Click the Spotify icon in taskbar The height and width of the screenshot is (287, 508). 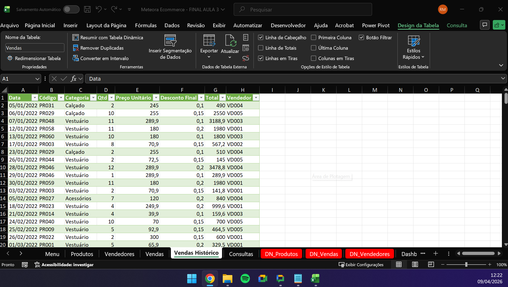coord(245,278)
